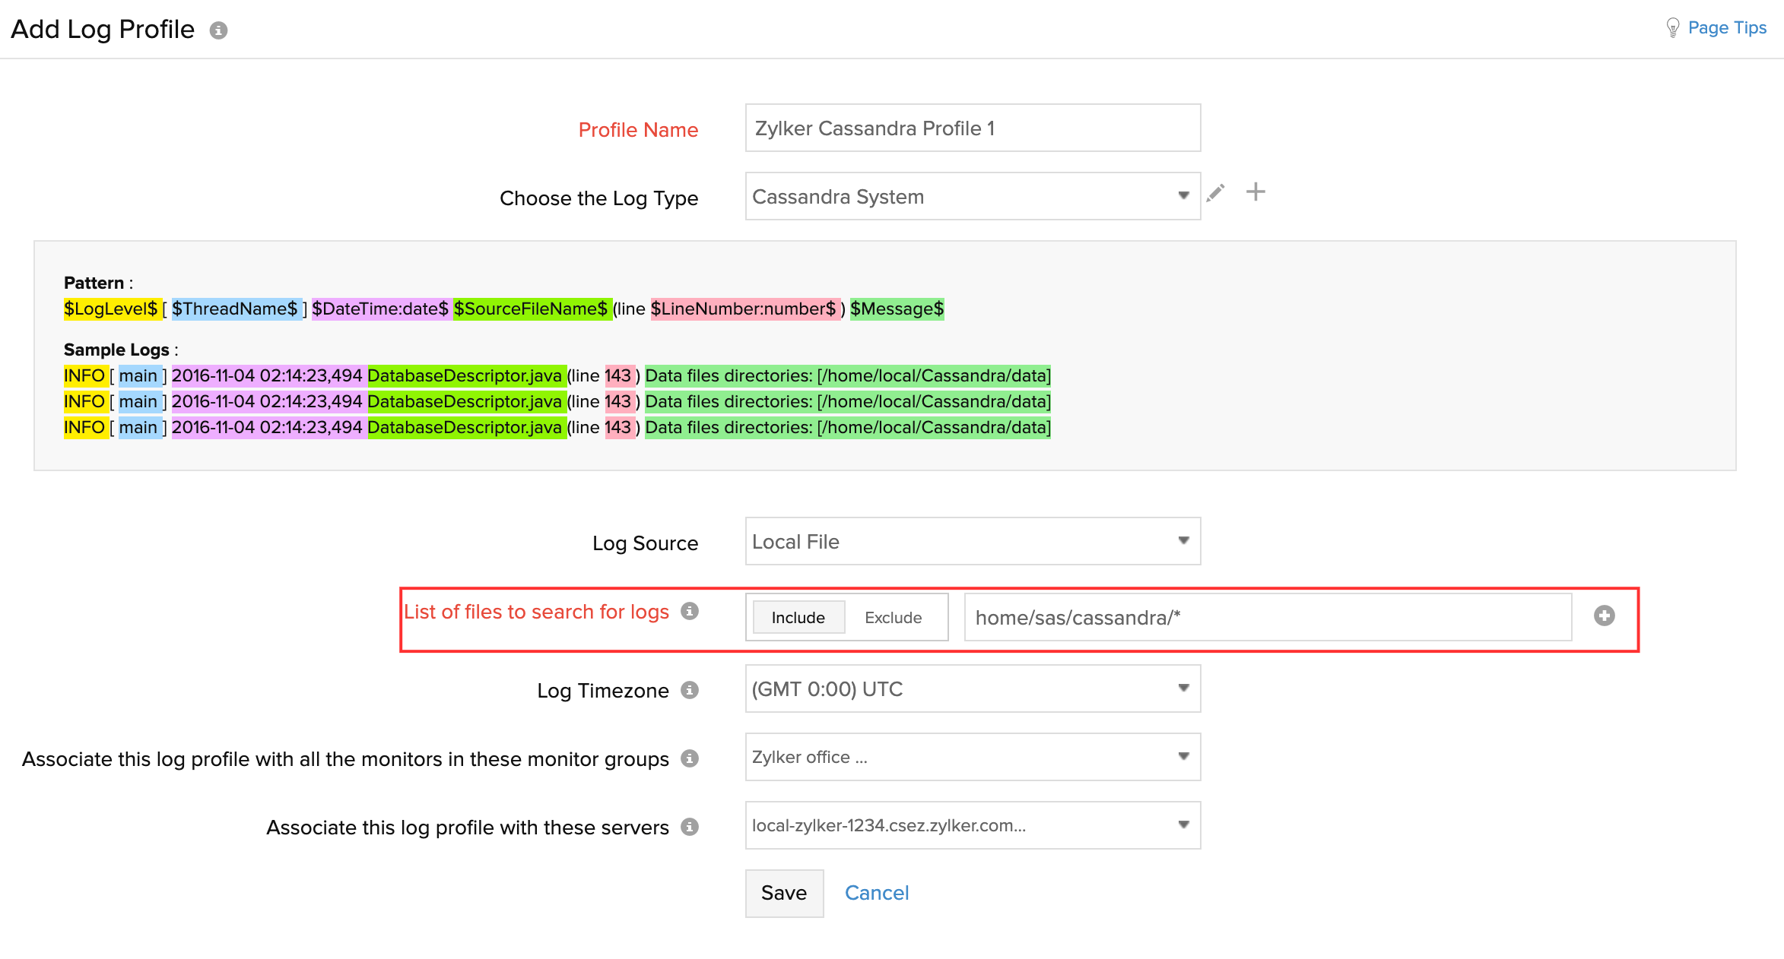
Task: Click the Page Tips lightbulb icon
Action: (1672, 28)
